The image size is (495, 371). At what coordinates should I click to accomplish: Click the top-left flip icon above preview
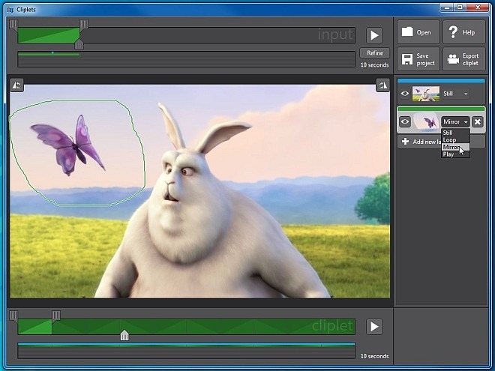[x=16, y=85]
